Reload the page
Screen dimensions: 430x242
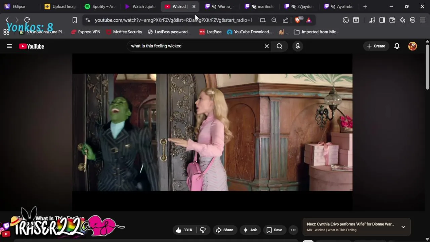pos(27,20)
